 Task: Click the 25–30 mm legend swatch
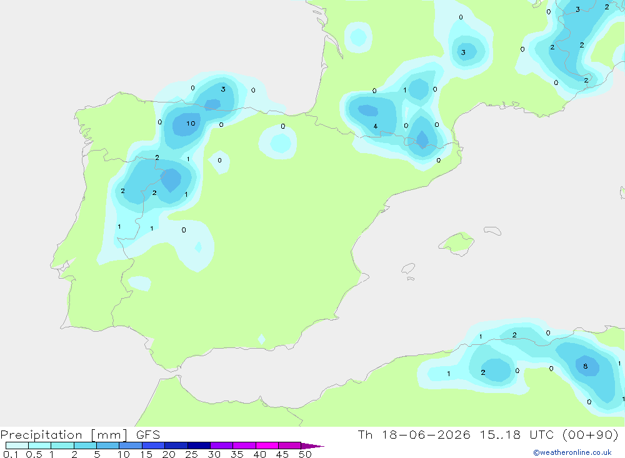tap(199, 446)
